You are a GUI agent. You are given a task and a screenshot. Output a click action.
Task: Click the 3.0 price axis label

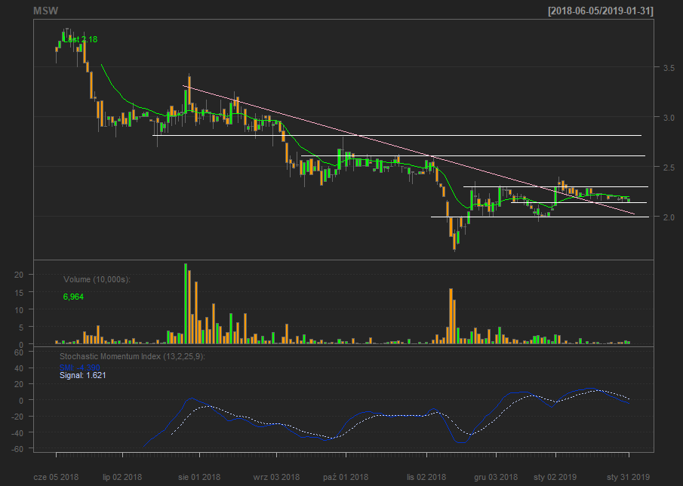click(x=669, y=118)
